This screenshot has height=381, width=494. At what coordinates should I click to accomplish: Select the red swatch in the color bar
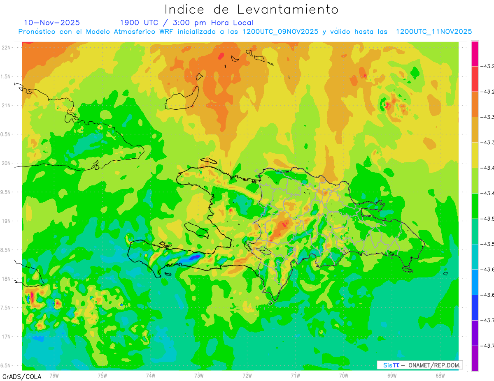475,79
